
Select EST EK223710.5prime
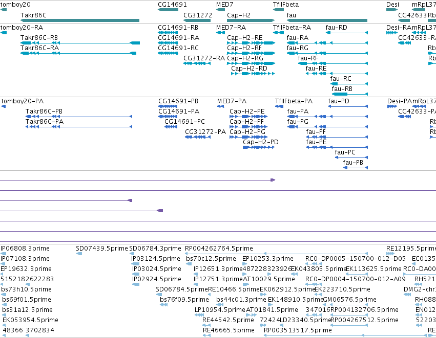tap(318, 295)
